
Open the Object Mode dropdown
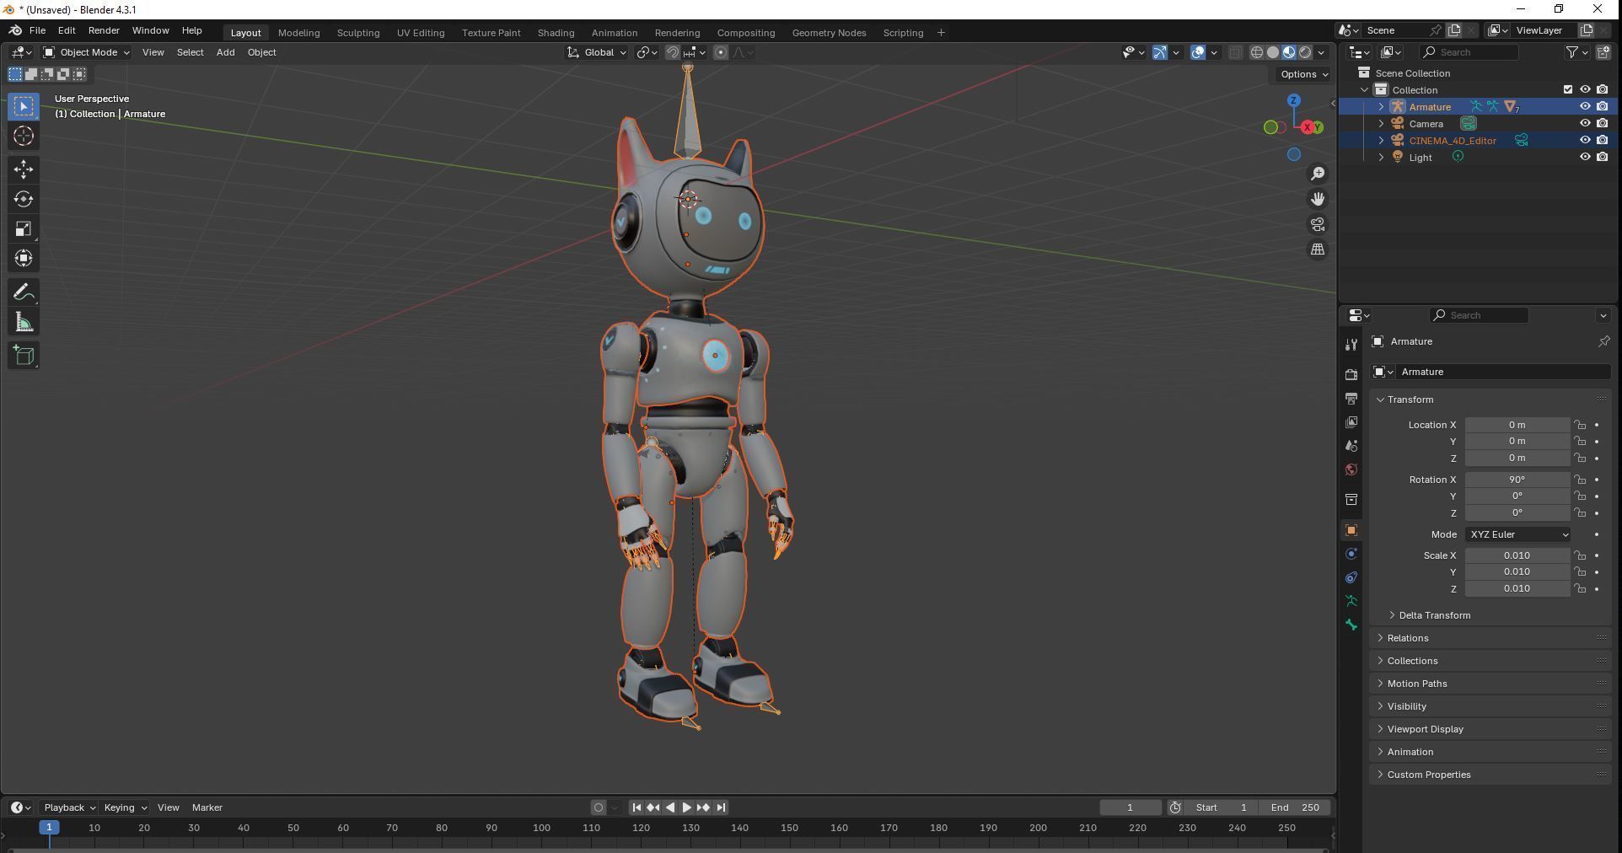(x=86, y=52)
